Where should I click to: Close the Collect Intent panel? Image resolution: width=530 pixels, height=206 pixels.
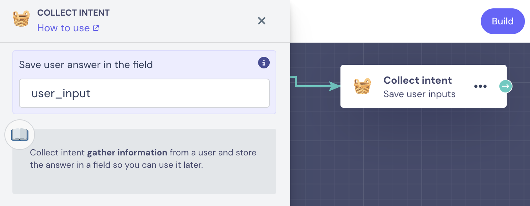(x=261, y=21)
